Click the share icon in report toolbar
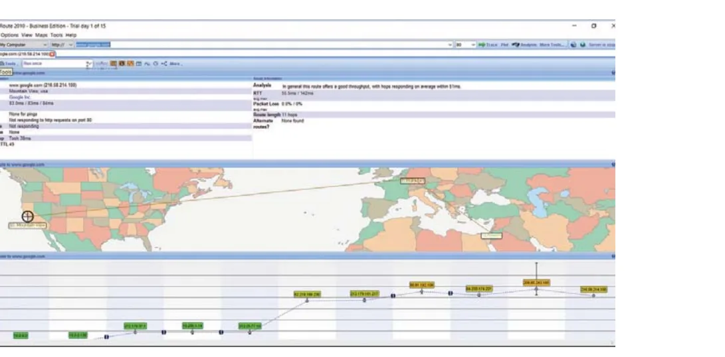This screenshot has width=725, height=357. click(164, 64)
